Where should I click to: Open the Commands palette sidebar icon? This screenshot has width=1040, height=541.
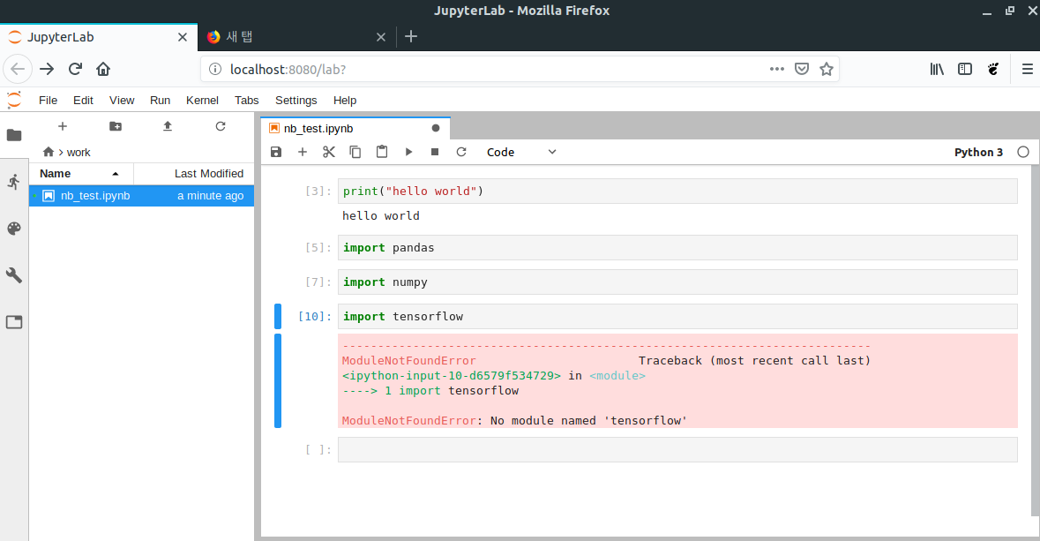coord(14,229)
